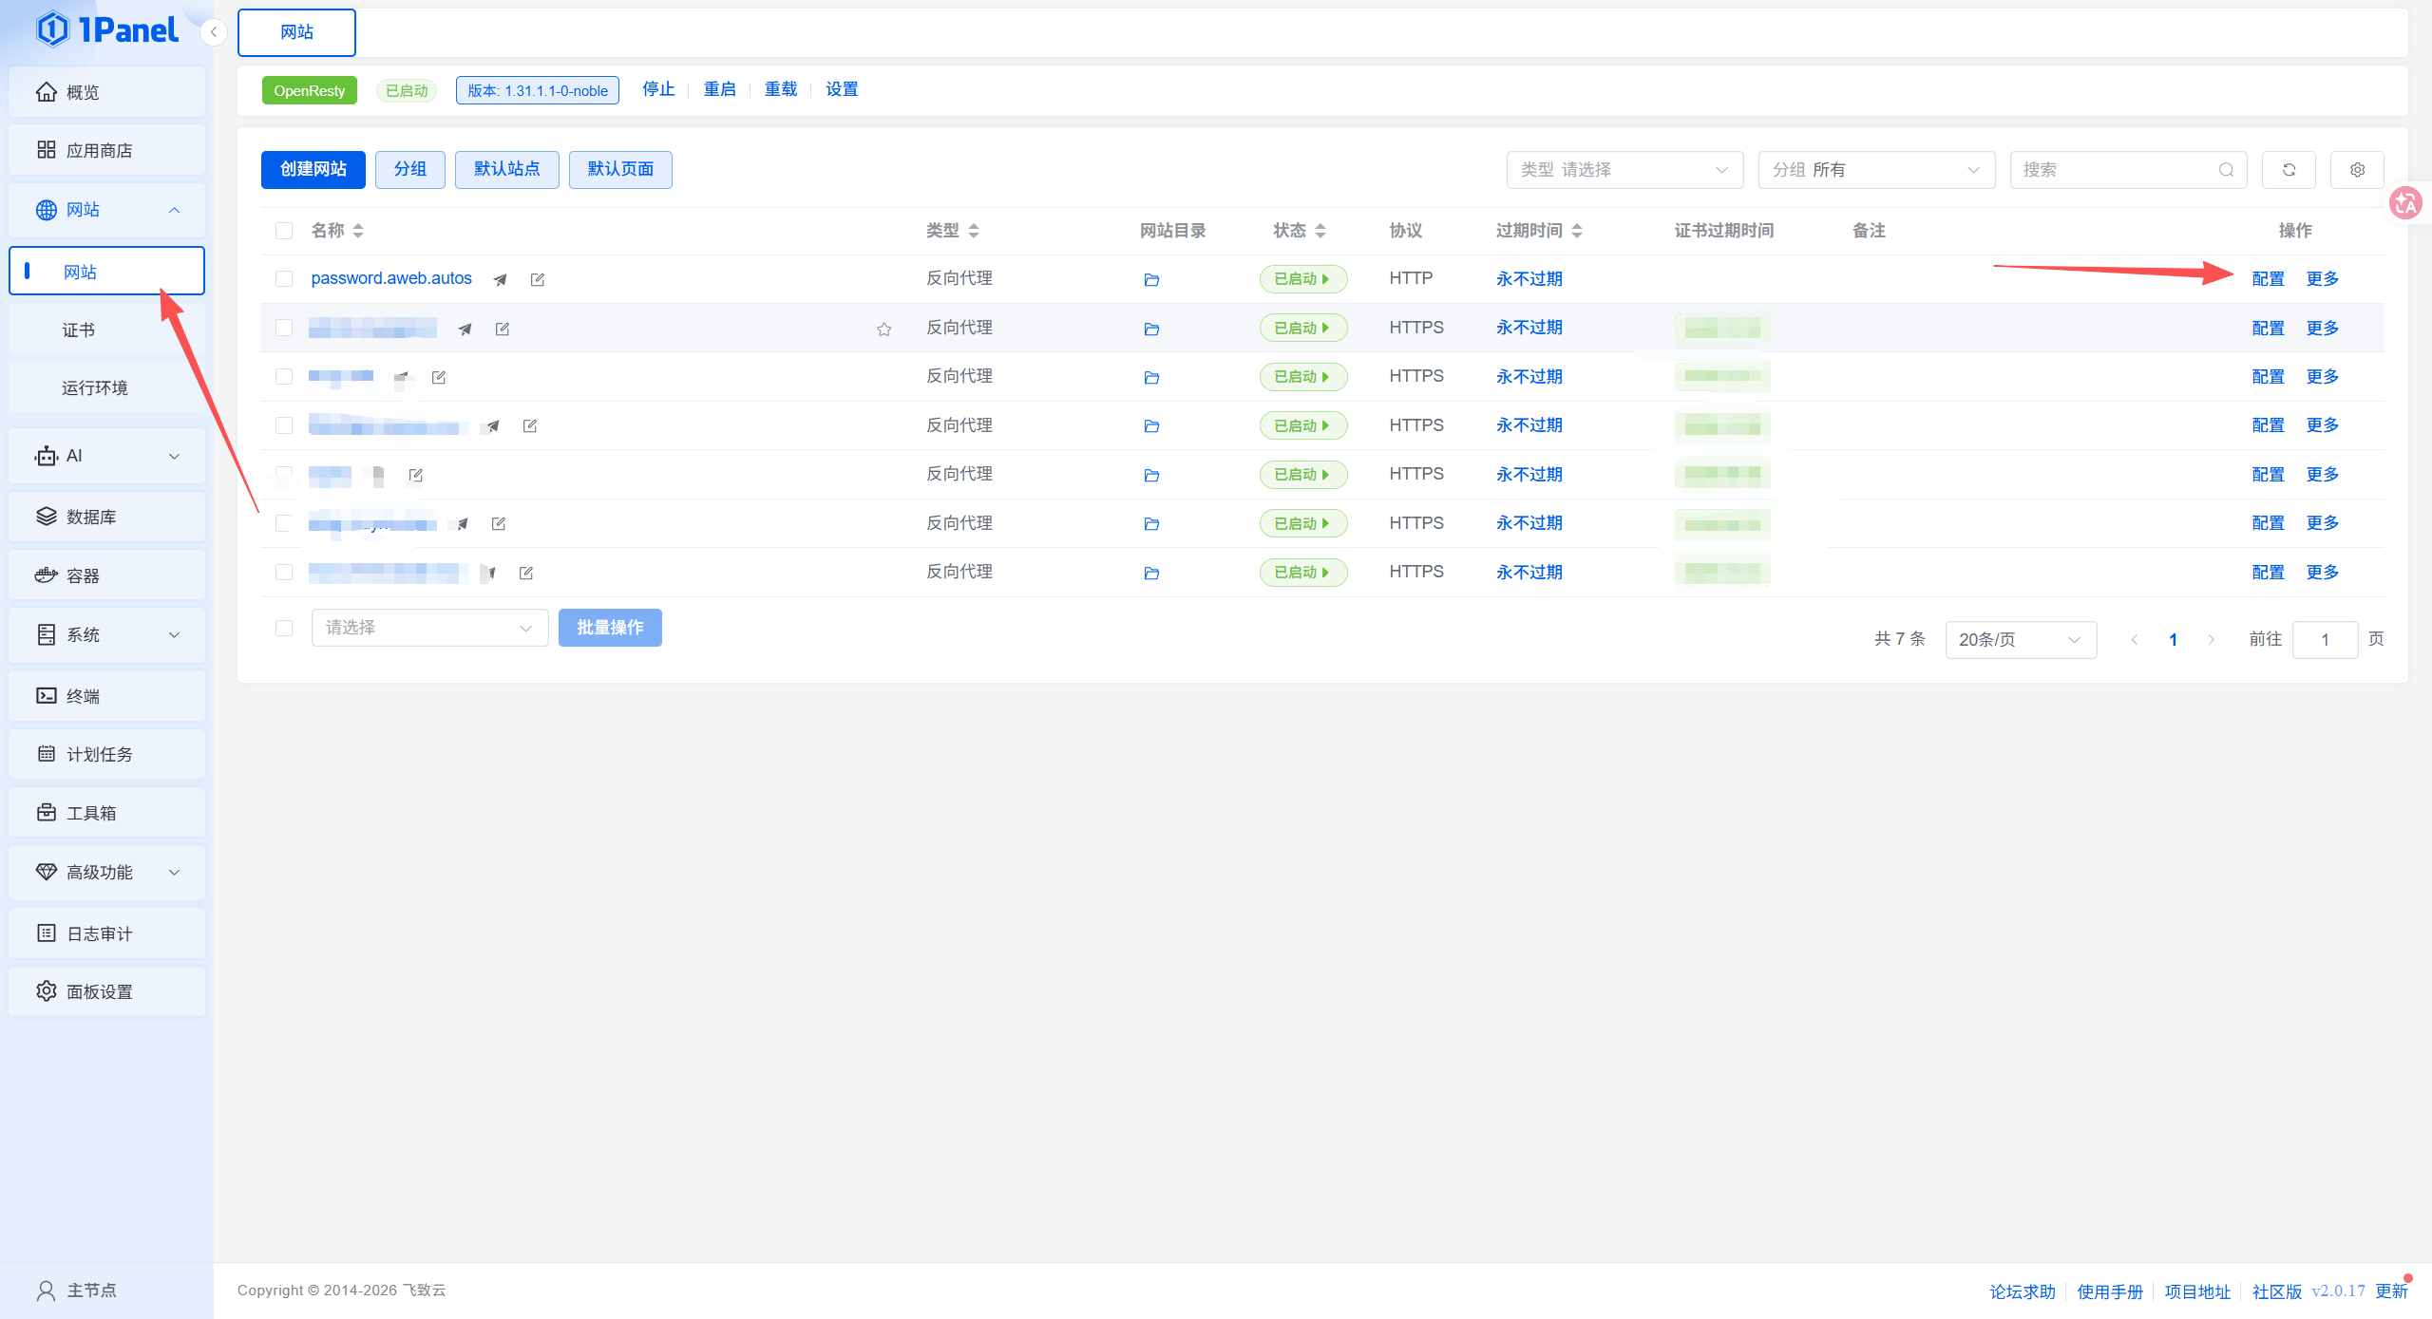Expand the AI sidebar menu

pos(106,456)
